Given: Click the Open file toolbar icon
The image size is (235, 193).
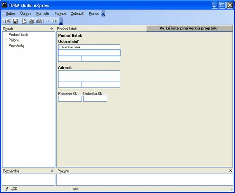Looking at the screenshot, I should 8,21.
